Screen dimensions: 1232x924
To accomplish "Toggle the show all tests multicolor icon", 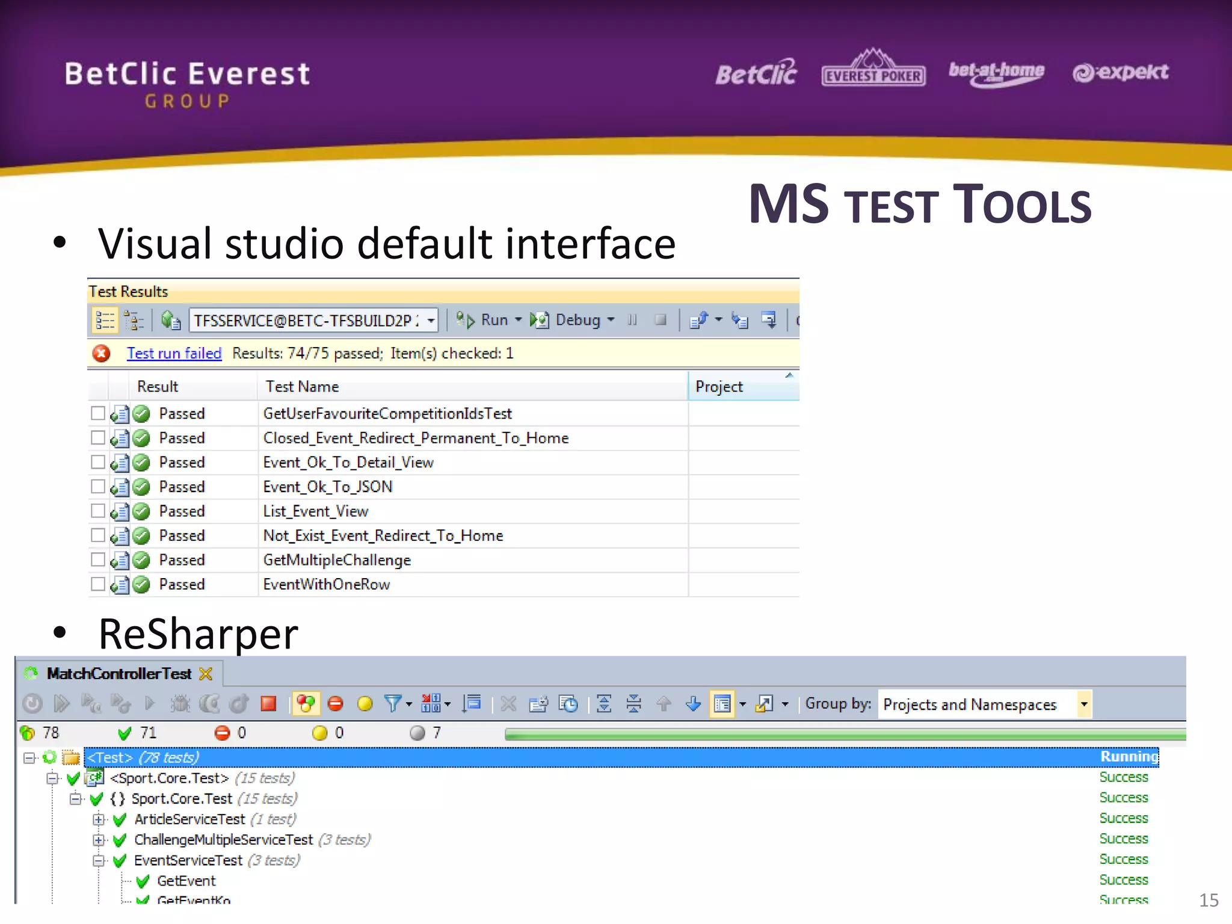I will tap(306, 703).
